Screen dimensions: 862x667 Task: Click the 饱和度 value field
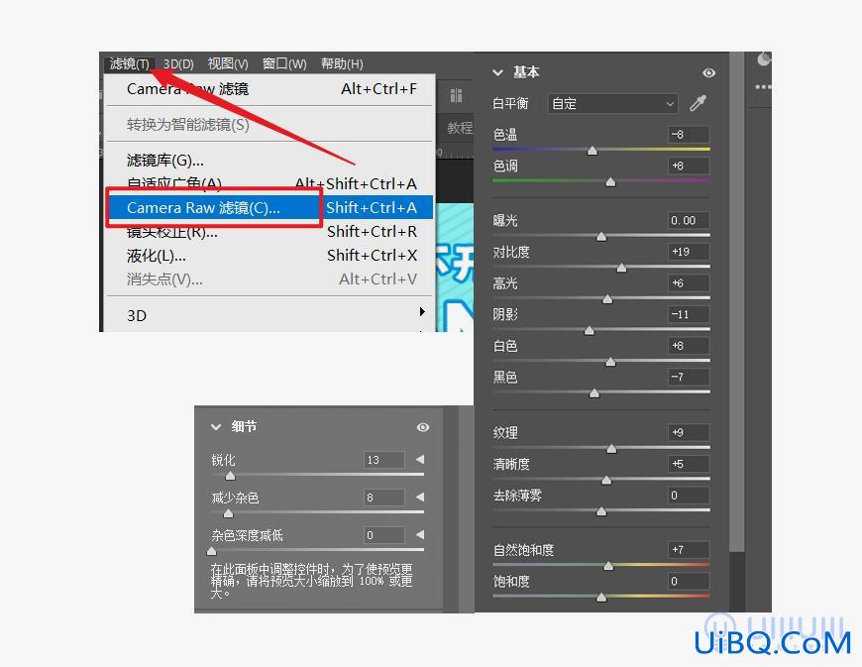(689, 581)
